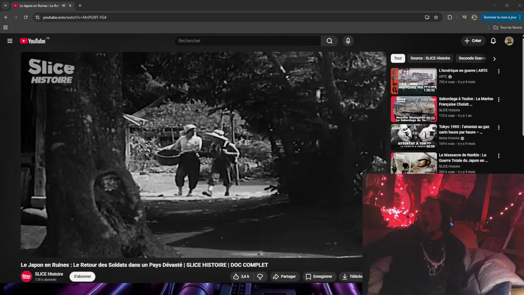Click the video title Le Japon en Ruines
The width and height of the screenshot is (524, 295).
point(145,265)
